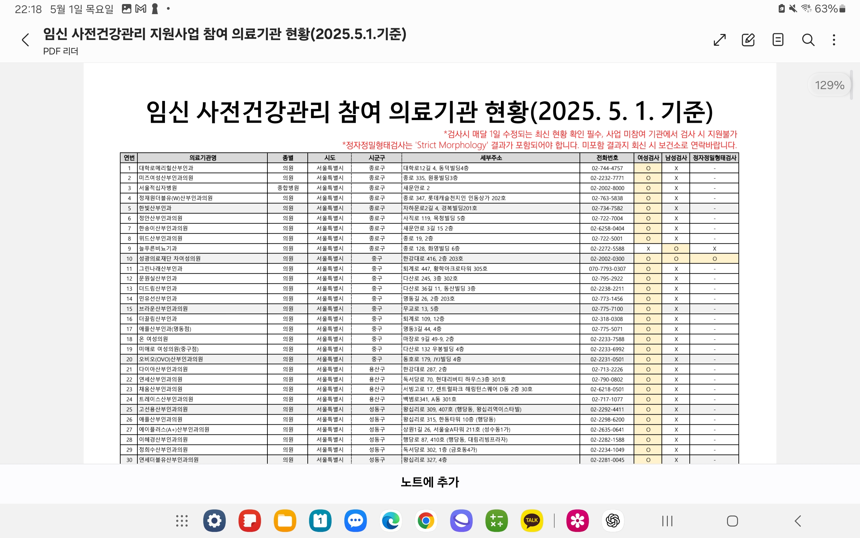Screen dimensions: 860x538
Task: Open ChatGPT app in taskbar
Action: pyautogui.click(x=613, y=521)
